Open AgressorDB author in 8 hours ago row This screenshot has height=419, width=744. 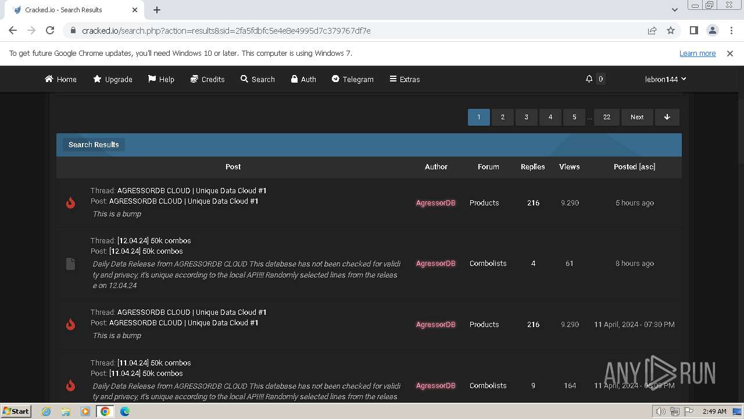click(436, 263)
